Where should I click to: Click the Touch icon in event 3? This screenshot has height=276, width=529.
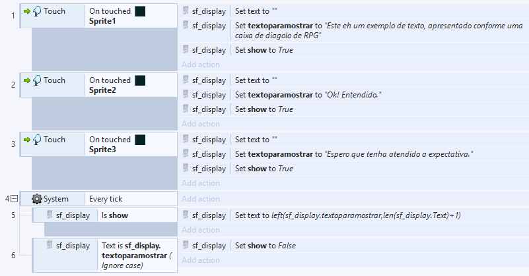pos(38,140)
